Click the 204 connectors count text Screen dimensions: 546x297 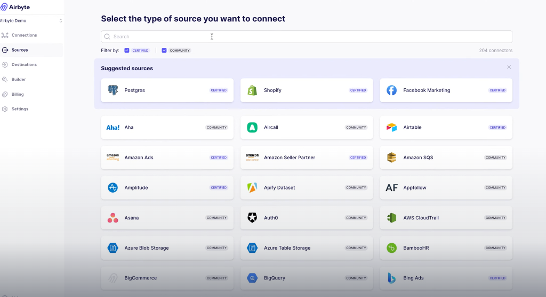[495, 51]
